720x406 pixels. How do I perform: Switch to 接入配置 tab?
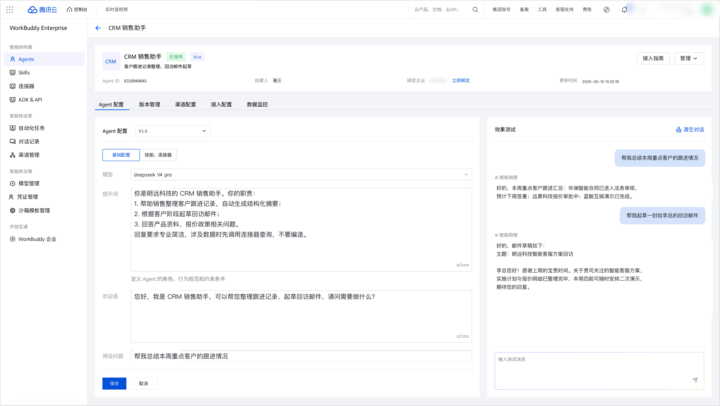[221, 104]
